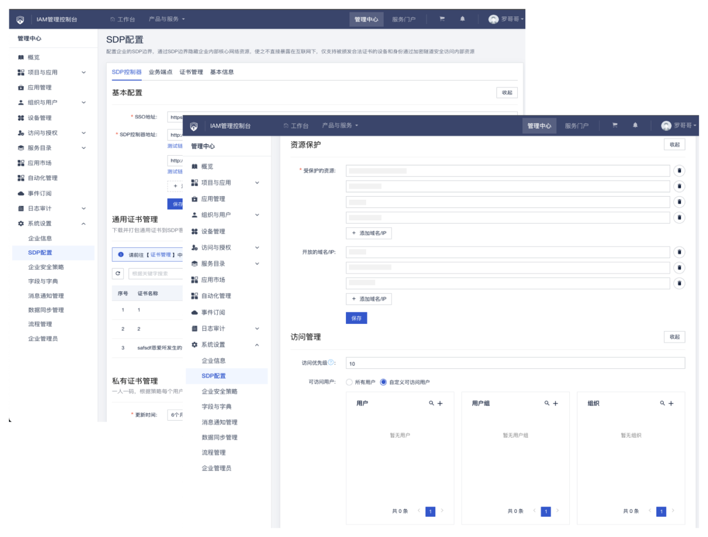This screenshot has width=708, height=537.
Task: Click search icon in 用户组 panel
Action: 547,403
